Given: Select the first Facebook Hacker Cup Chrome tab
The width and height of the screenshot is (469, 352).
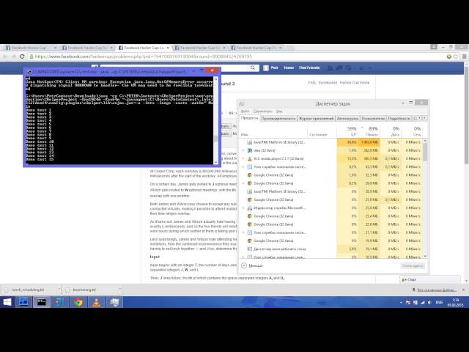Looking at the screenshot, I should pos(29,48).
